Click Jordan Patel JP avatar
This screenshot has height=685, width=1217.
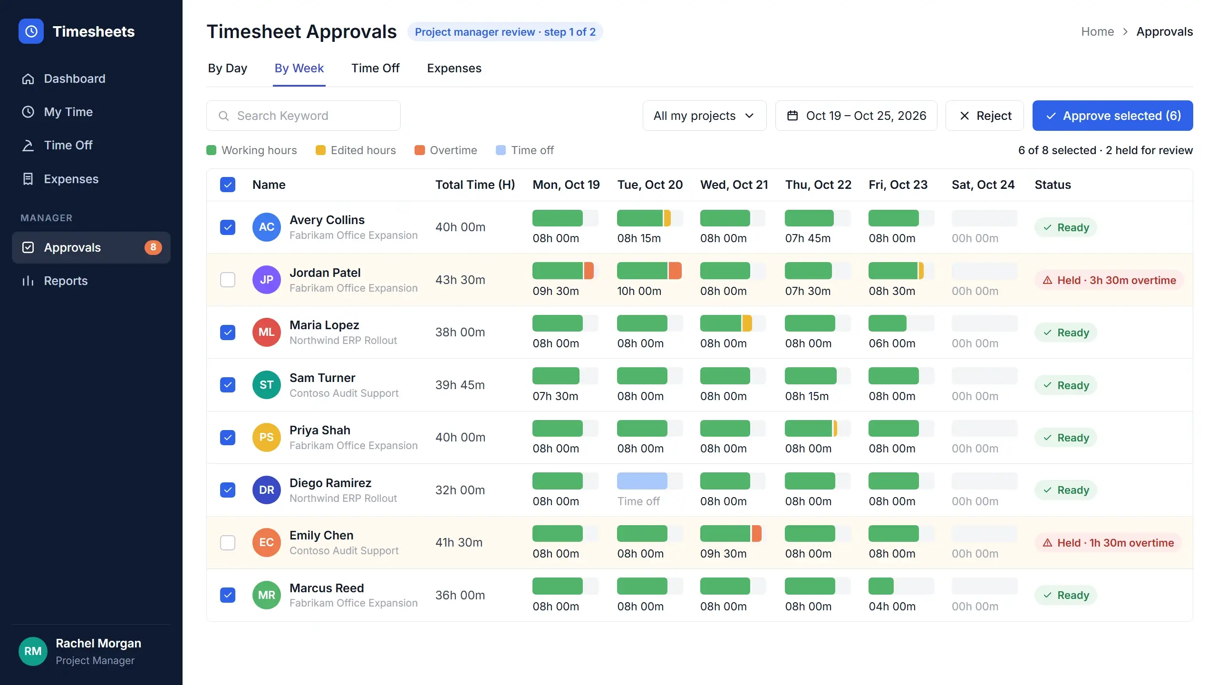266,280
